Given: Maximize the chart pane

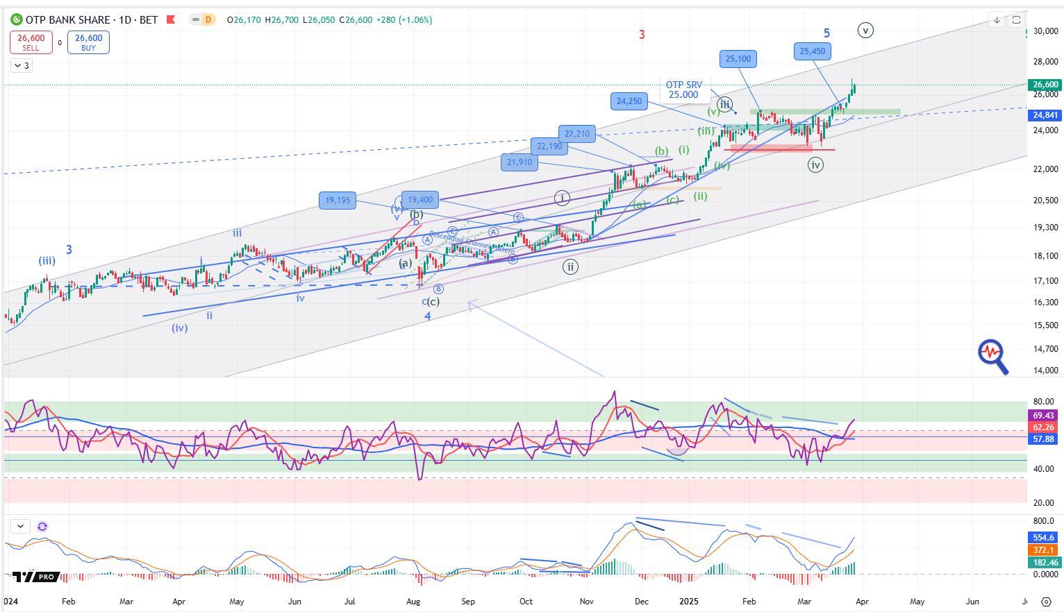Looking at the screenshot, I should [1016, 20].
